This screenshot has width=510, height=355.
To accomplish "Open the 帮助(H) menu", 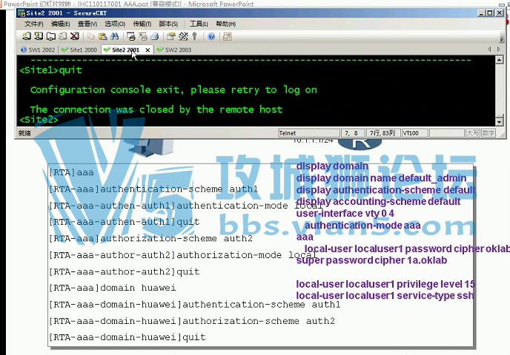I will [x=226, y=24].
